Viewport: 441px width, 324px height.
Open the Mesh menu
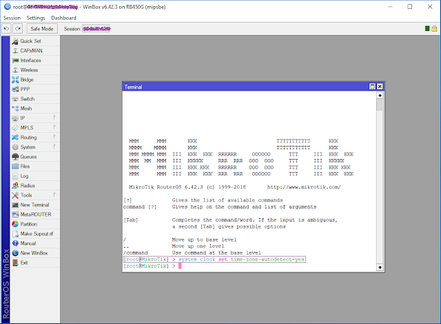(35, 109)
